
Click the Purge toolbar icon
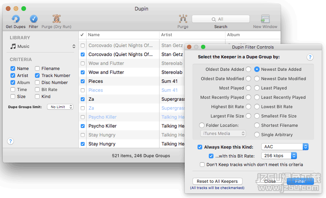pos(183,19)
